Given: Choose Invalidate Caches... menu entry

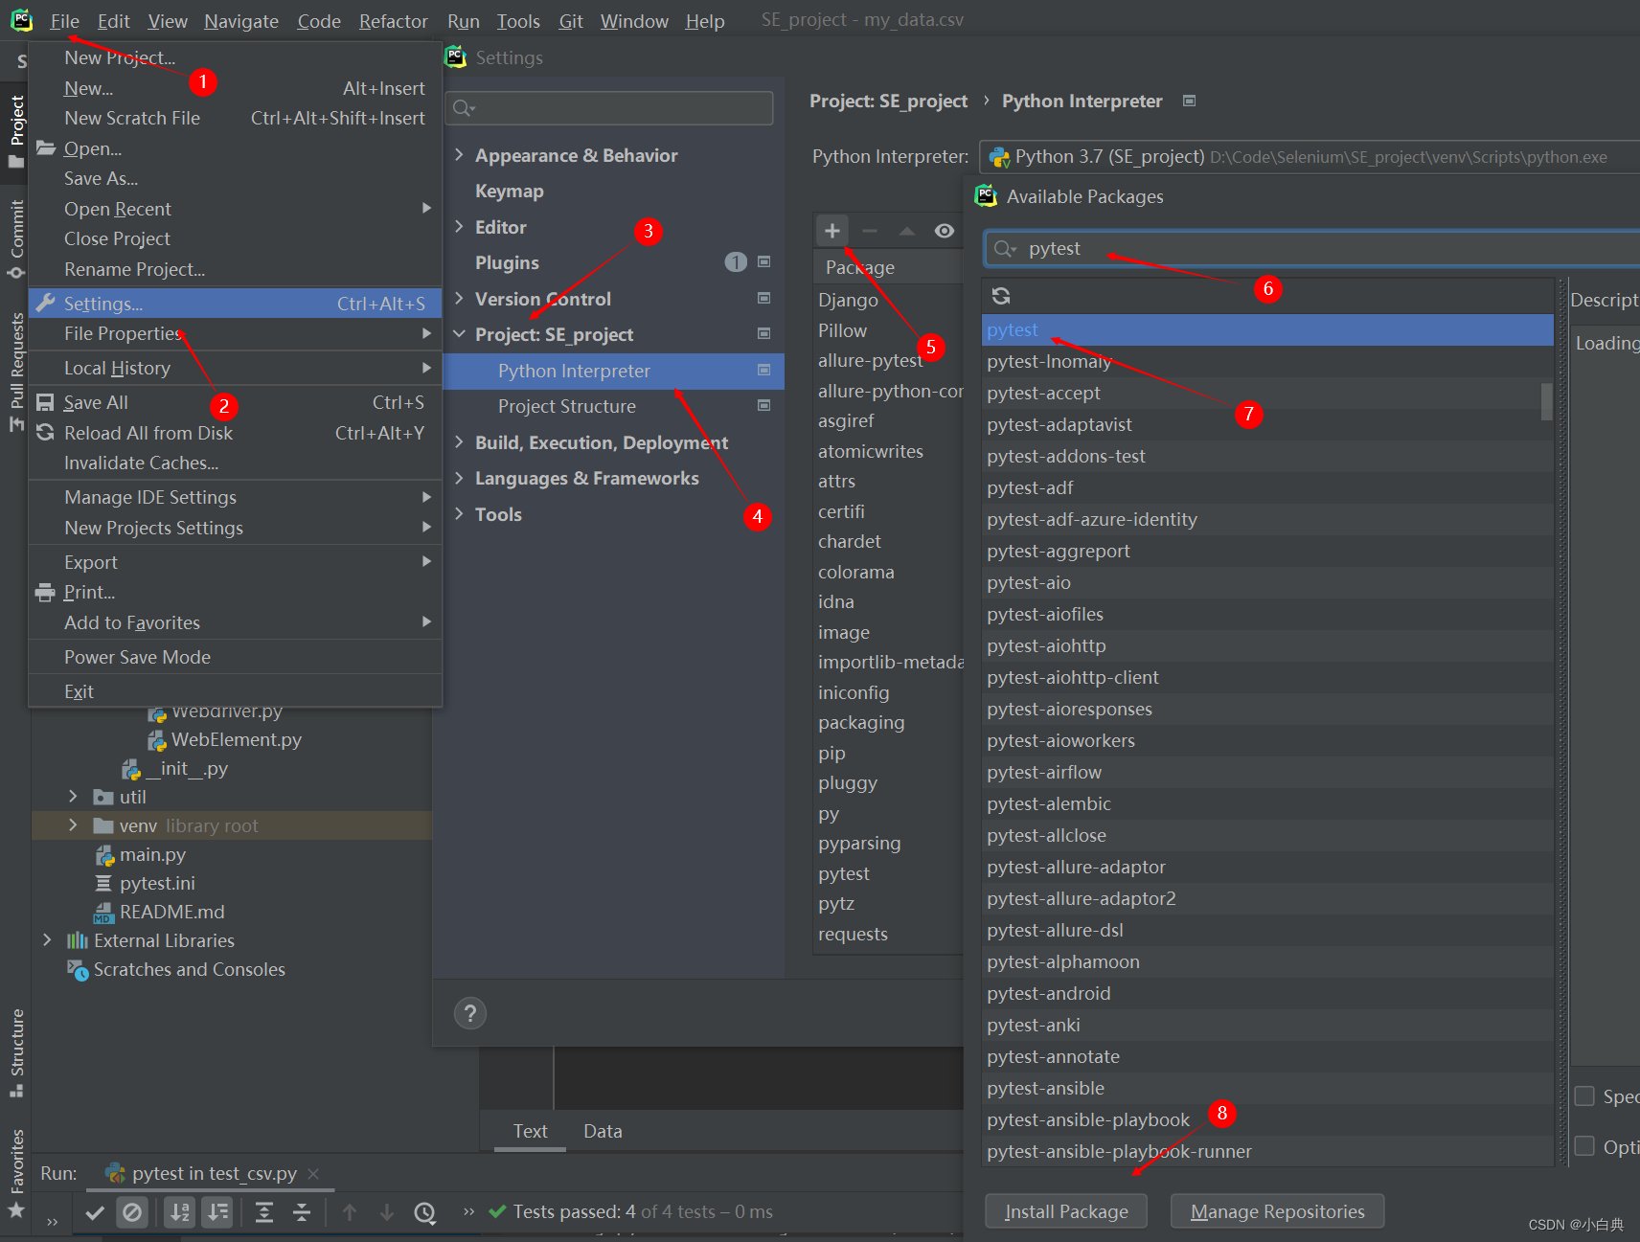Looking at the screenshot, I should pos(236,463).
